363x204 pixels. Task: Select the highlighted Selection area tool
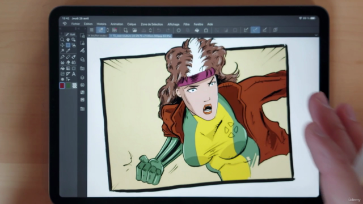[x=68, y=45]
